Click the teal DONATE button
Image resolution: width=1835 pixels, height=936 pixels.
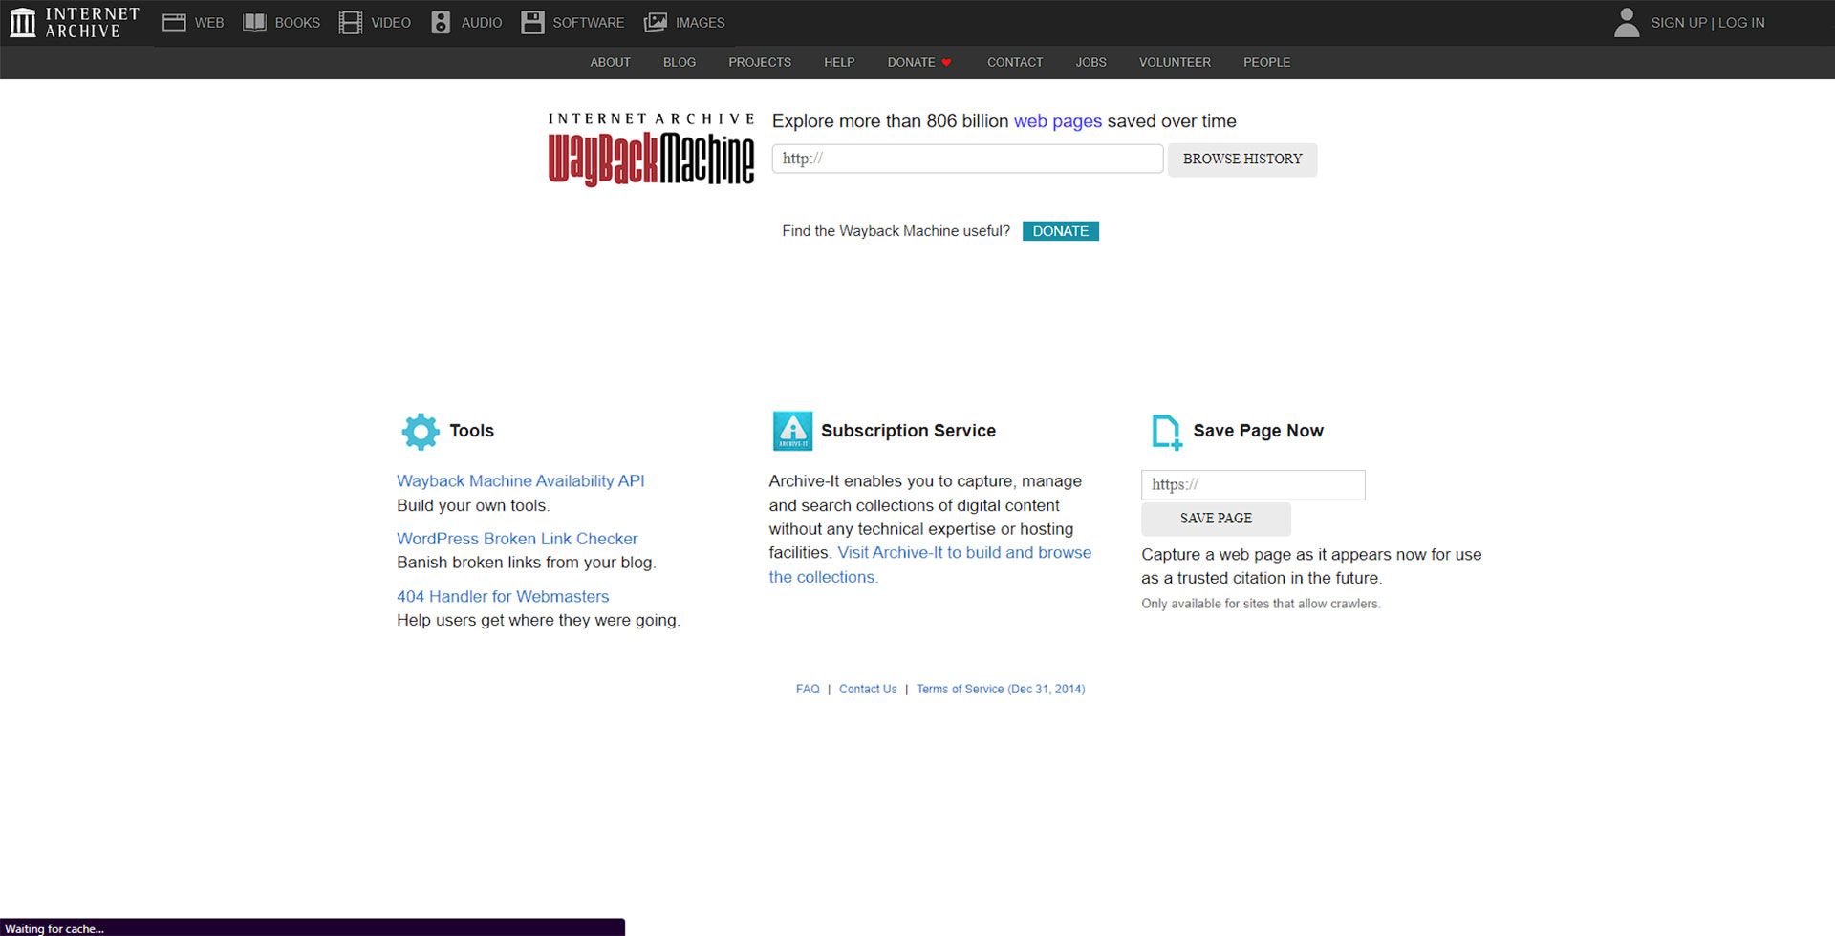click(1061, 231)
